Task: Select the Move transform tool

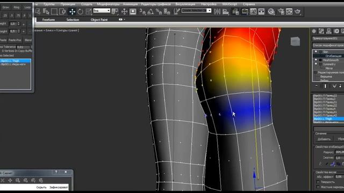Action: (72, 12)
